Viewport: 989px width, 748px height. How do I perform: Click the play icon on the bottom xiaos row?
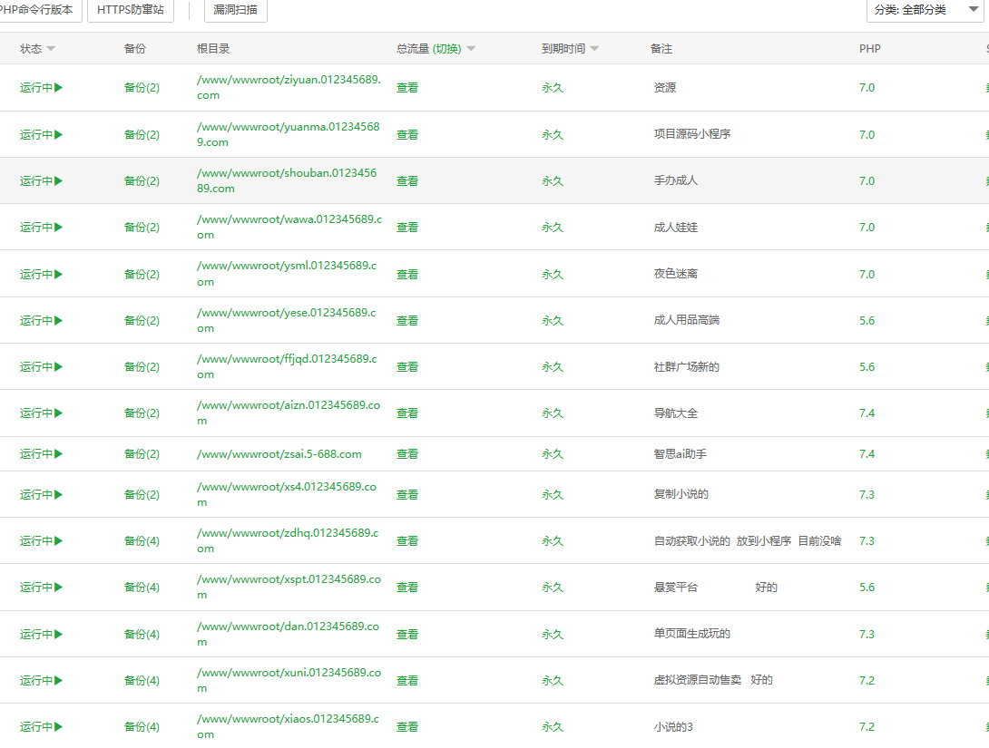coord(59,726)
